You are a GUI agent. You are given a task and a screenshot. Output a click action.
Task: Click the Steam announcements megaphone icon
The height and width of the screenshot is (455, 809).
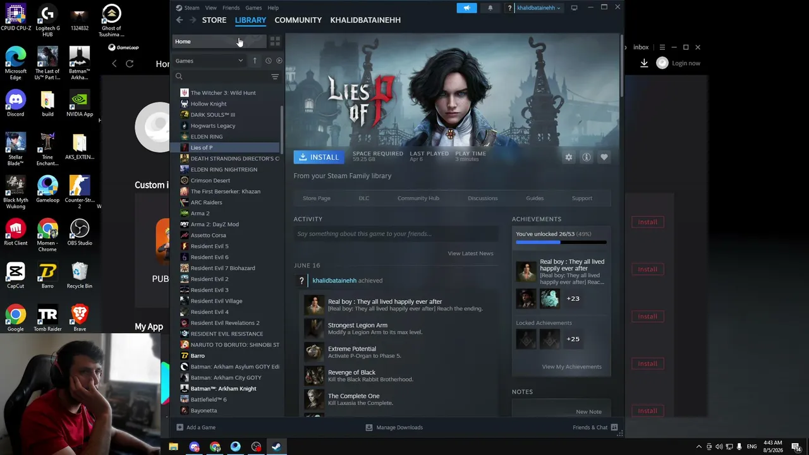pyautogui.click(x=466, y=8)
